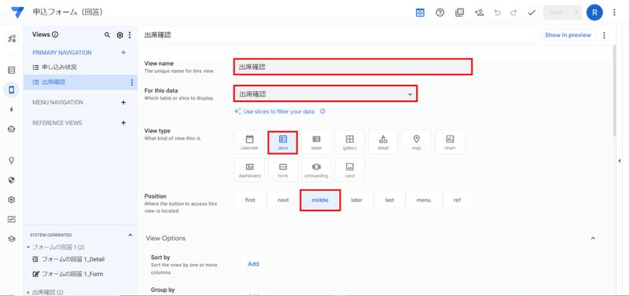Expand the right preview pane arrow
Image resolution: width=629 pixels, height=296 pixels.
point(620,161)
